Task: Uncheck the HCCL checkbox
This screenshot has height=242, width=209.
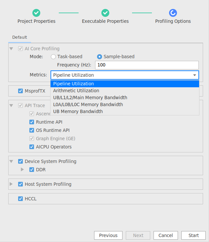Action: click(x=20, y=199)
